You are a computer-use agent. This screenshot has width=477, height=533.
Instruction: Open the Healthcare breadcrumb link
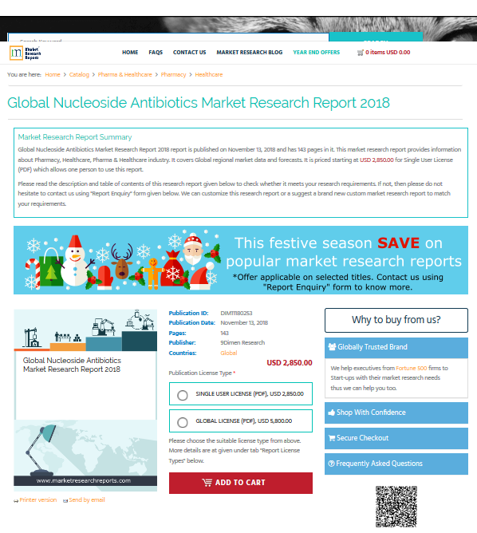[x=209, y=74]
